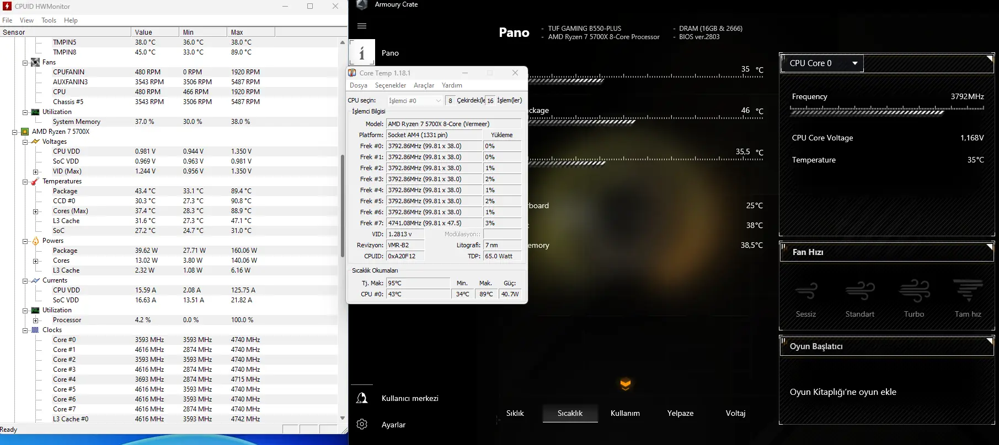Click Oyun Kitaplığı'ne oyun ekle

(x=843, y=392)
